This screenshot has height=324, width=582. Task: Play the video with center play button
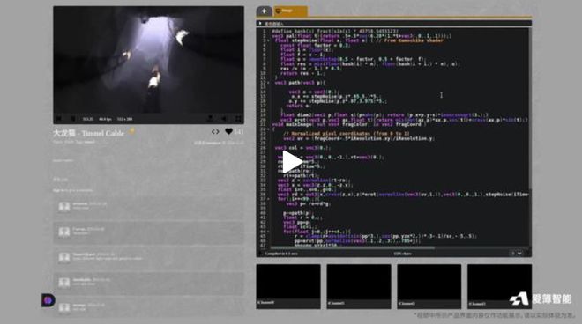292,162
